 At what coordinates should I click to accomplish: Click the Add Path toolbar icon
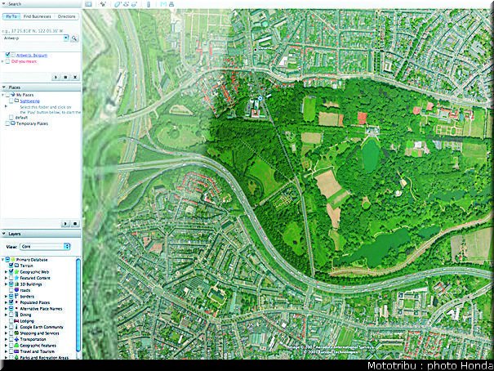pyautogui.click(x=126, y=4)
